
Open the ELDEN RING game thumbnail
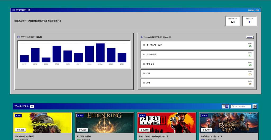[104, 123]
